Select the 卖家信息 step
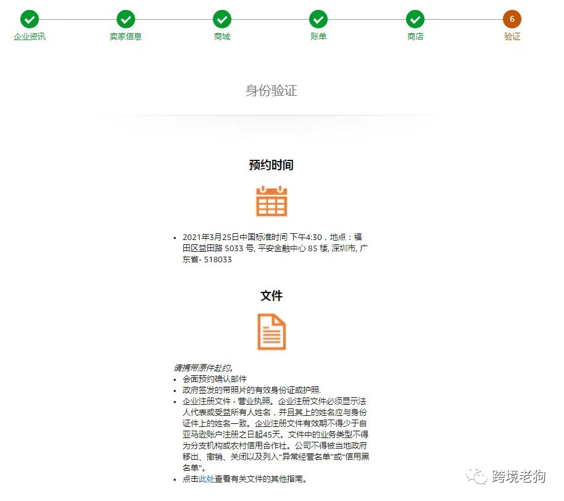The height and width of the screenshot is (501, 564). [x=125, y=36]
